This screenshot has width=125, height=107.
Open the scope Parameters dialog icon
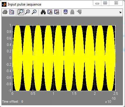click(x=12, y=12)
